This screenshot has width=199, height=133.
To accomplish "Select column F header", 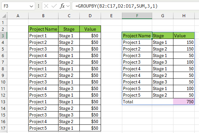I will [137, 16].
